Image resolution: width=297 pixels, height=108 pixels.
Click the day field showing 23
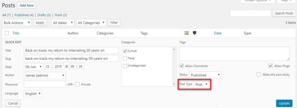(x=48, y=67)
